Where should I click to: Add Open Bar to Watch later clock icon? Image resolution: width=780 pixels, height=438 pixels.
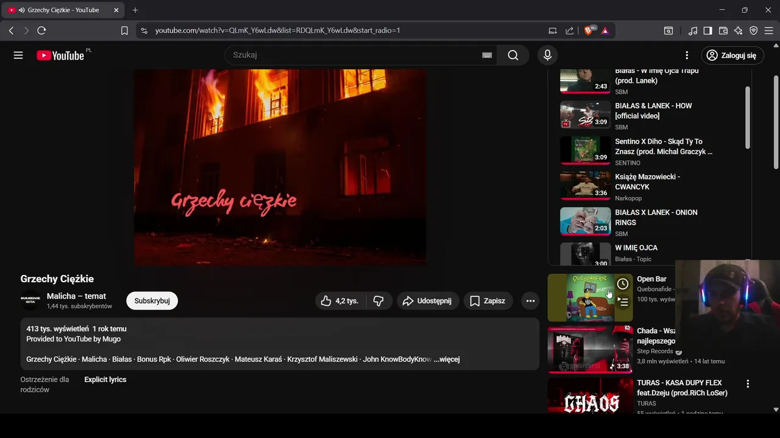[623, 284]
